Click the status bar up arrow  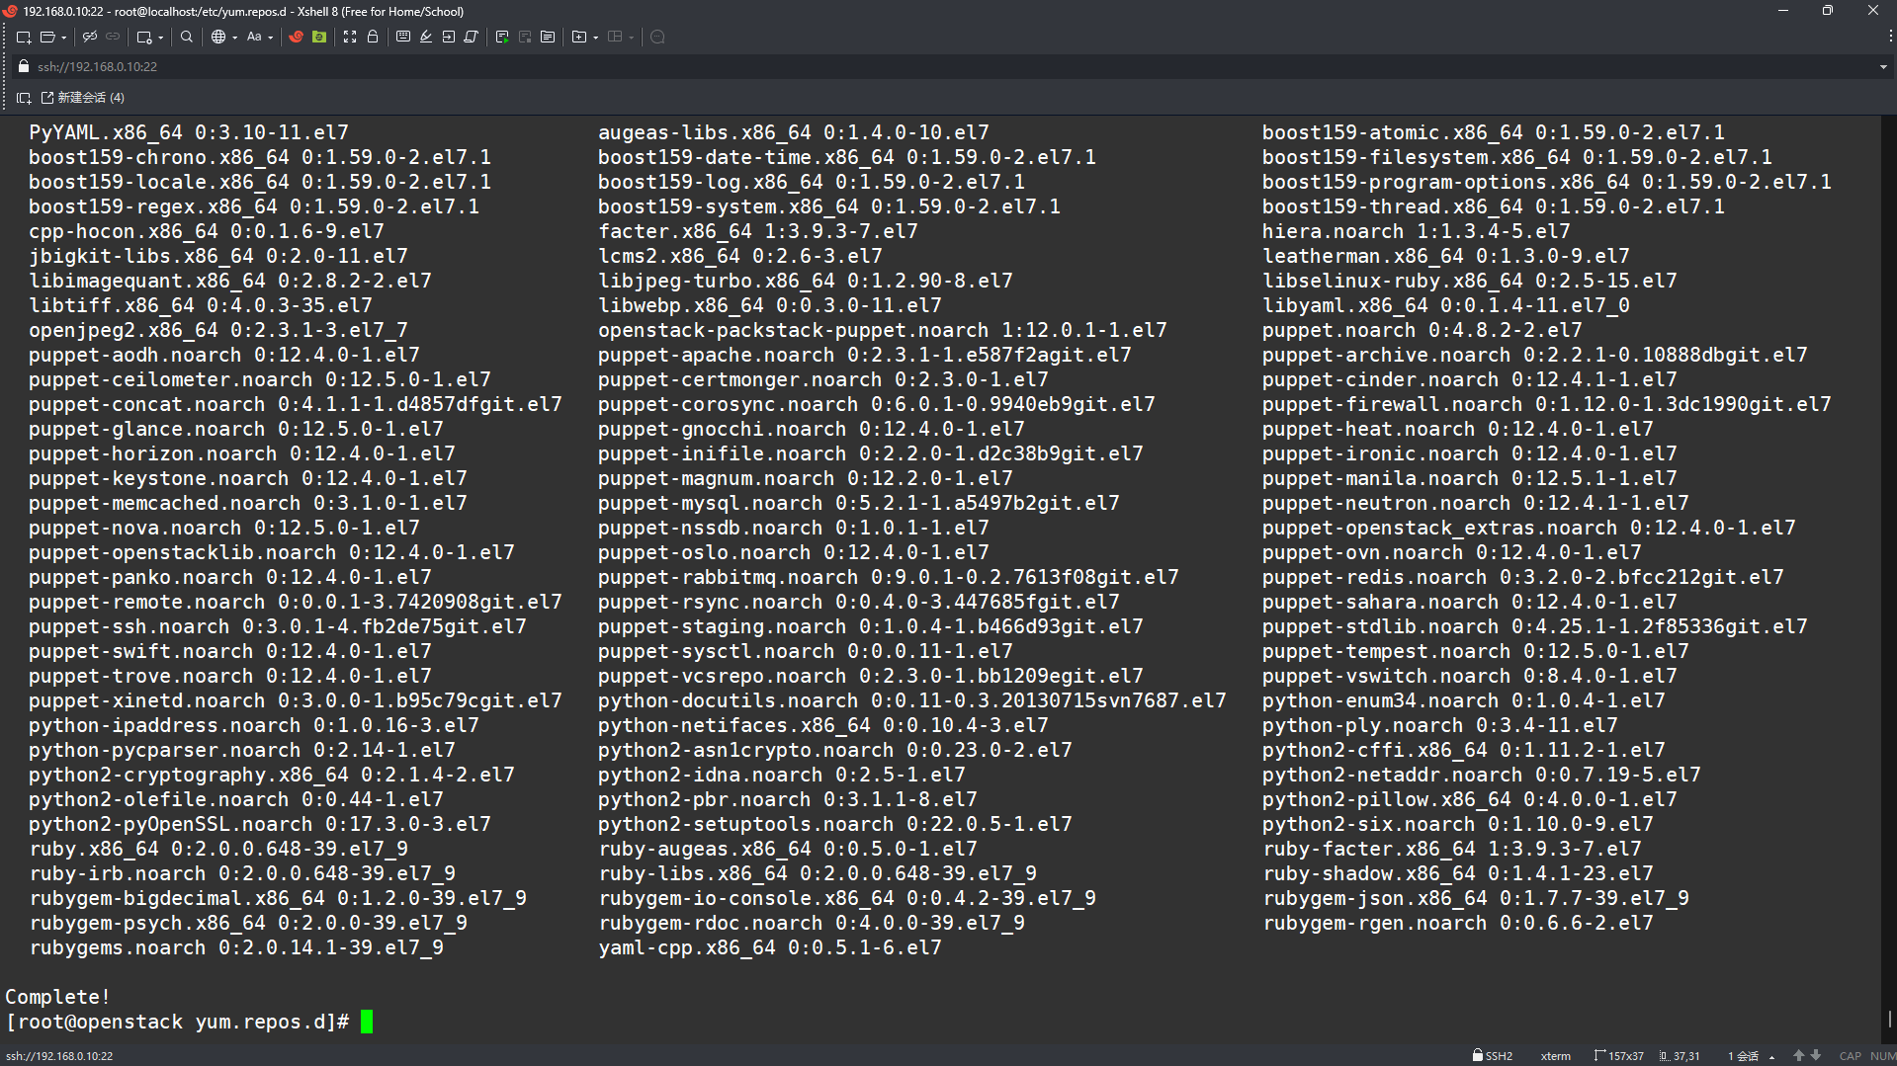tap(1798, 1056)
